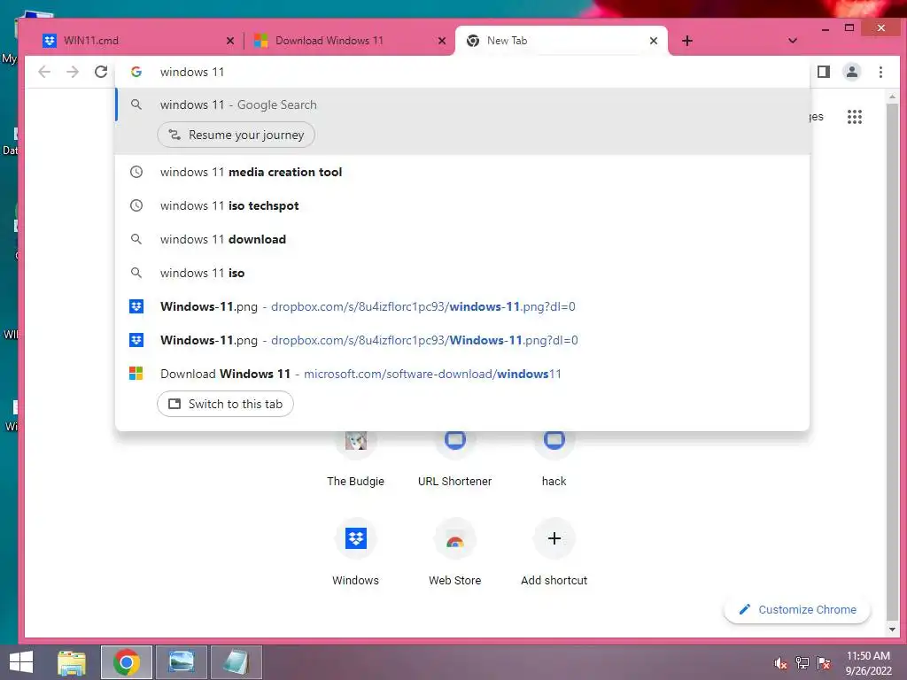Click the clock icon beside media creation tool
Screen dimensions: 907x680
tap(136, 172)
